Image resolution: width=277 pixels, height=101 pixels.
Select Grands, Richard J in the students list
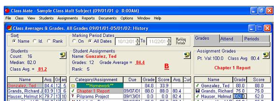[x=25, y=91]
